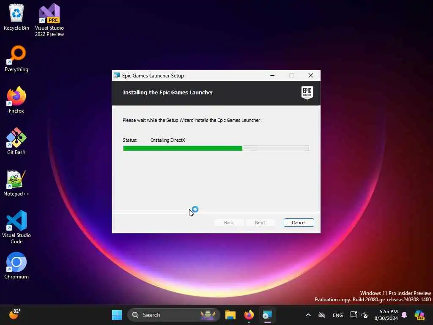Click the Epic Games logo in installer header
Viewport: 433px width, 325px height.
click(307, 93)
